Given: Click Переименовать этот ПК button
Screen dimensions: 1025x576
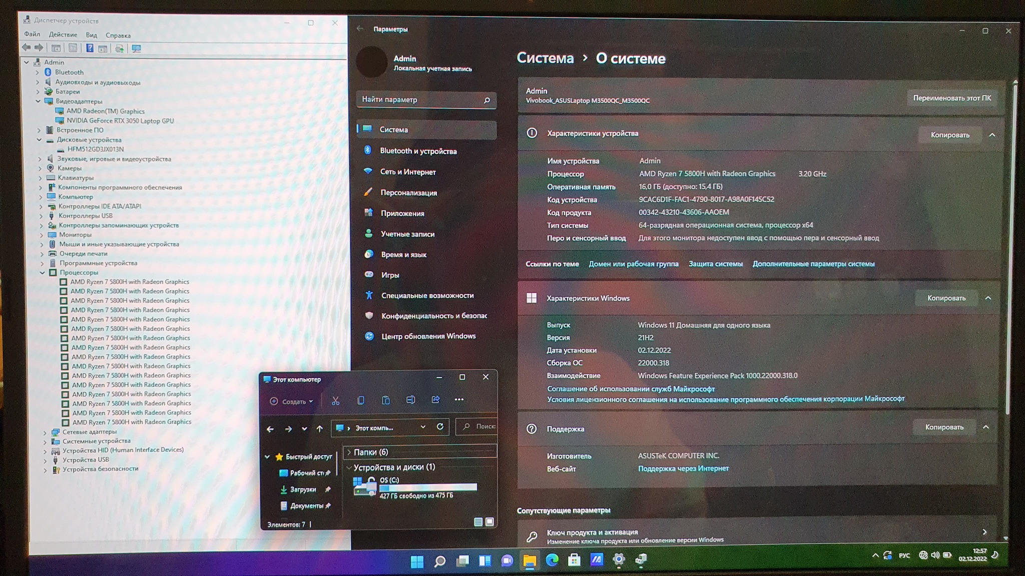Looking at the screenshot, I should point(951,98).
